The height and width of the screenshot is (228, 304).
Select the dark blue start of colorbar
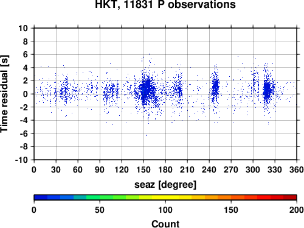click(41, 198)
